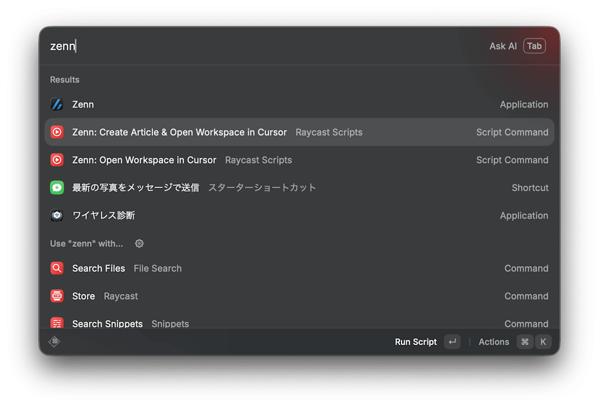Select the Search Files command

(x=299, y=268)
